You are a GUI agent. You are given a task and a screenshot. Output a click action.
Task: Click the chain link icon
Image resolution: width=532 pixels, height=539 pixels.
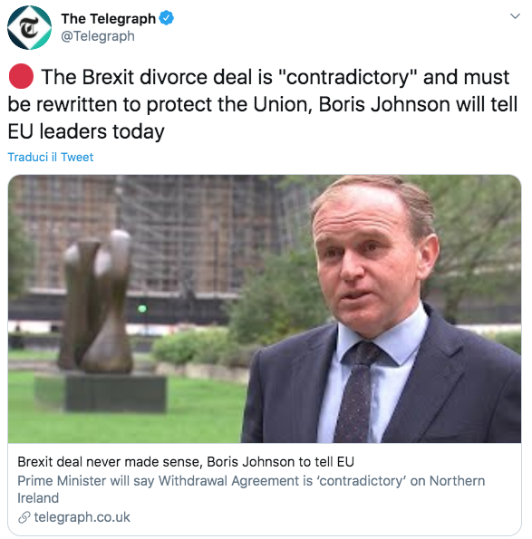coord(24,517)
